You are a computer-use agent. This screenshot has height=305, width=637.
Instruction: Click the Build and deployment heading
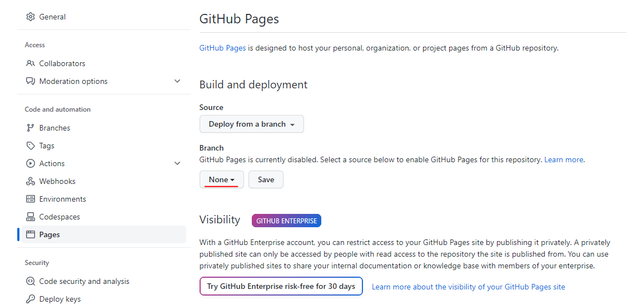click(x=253, y=84)
